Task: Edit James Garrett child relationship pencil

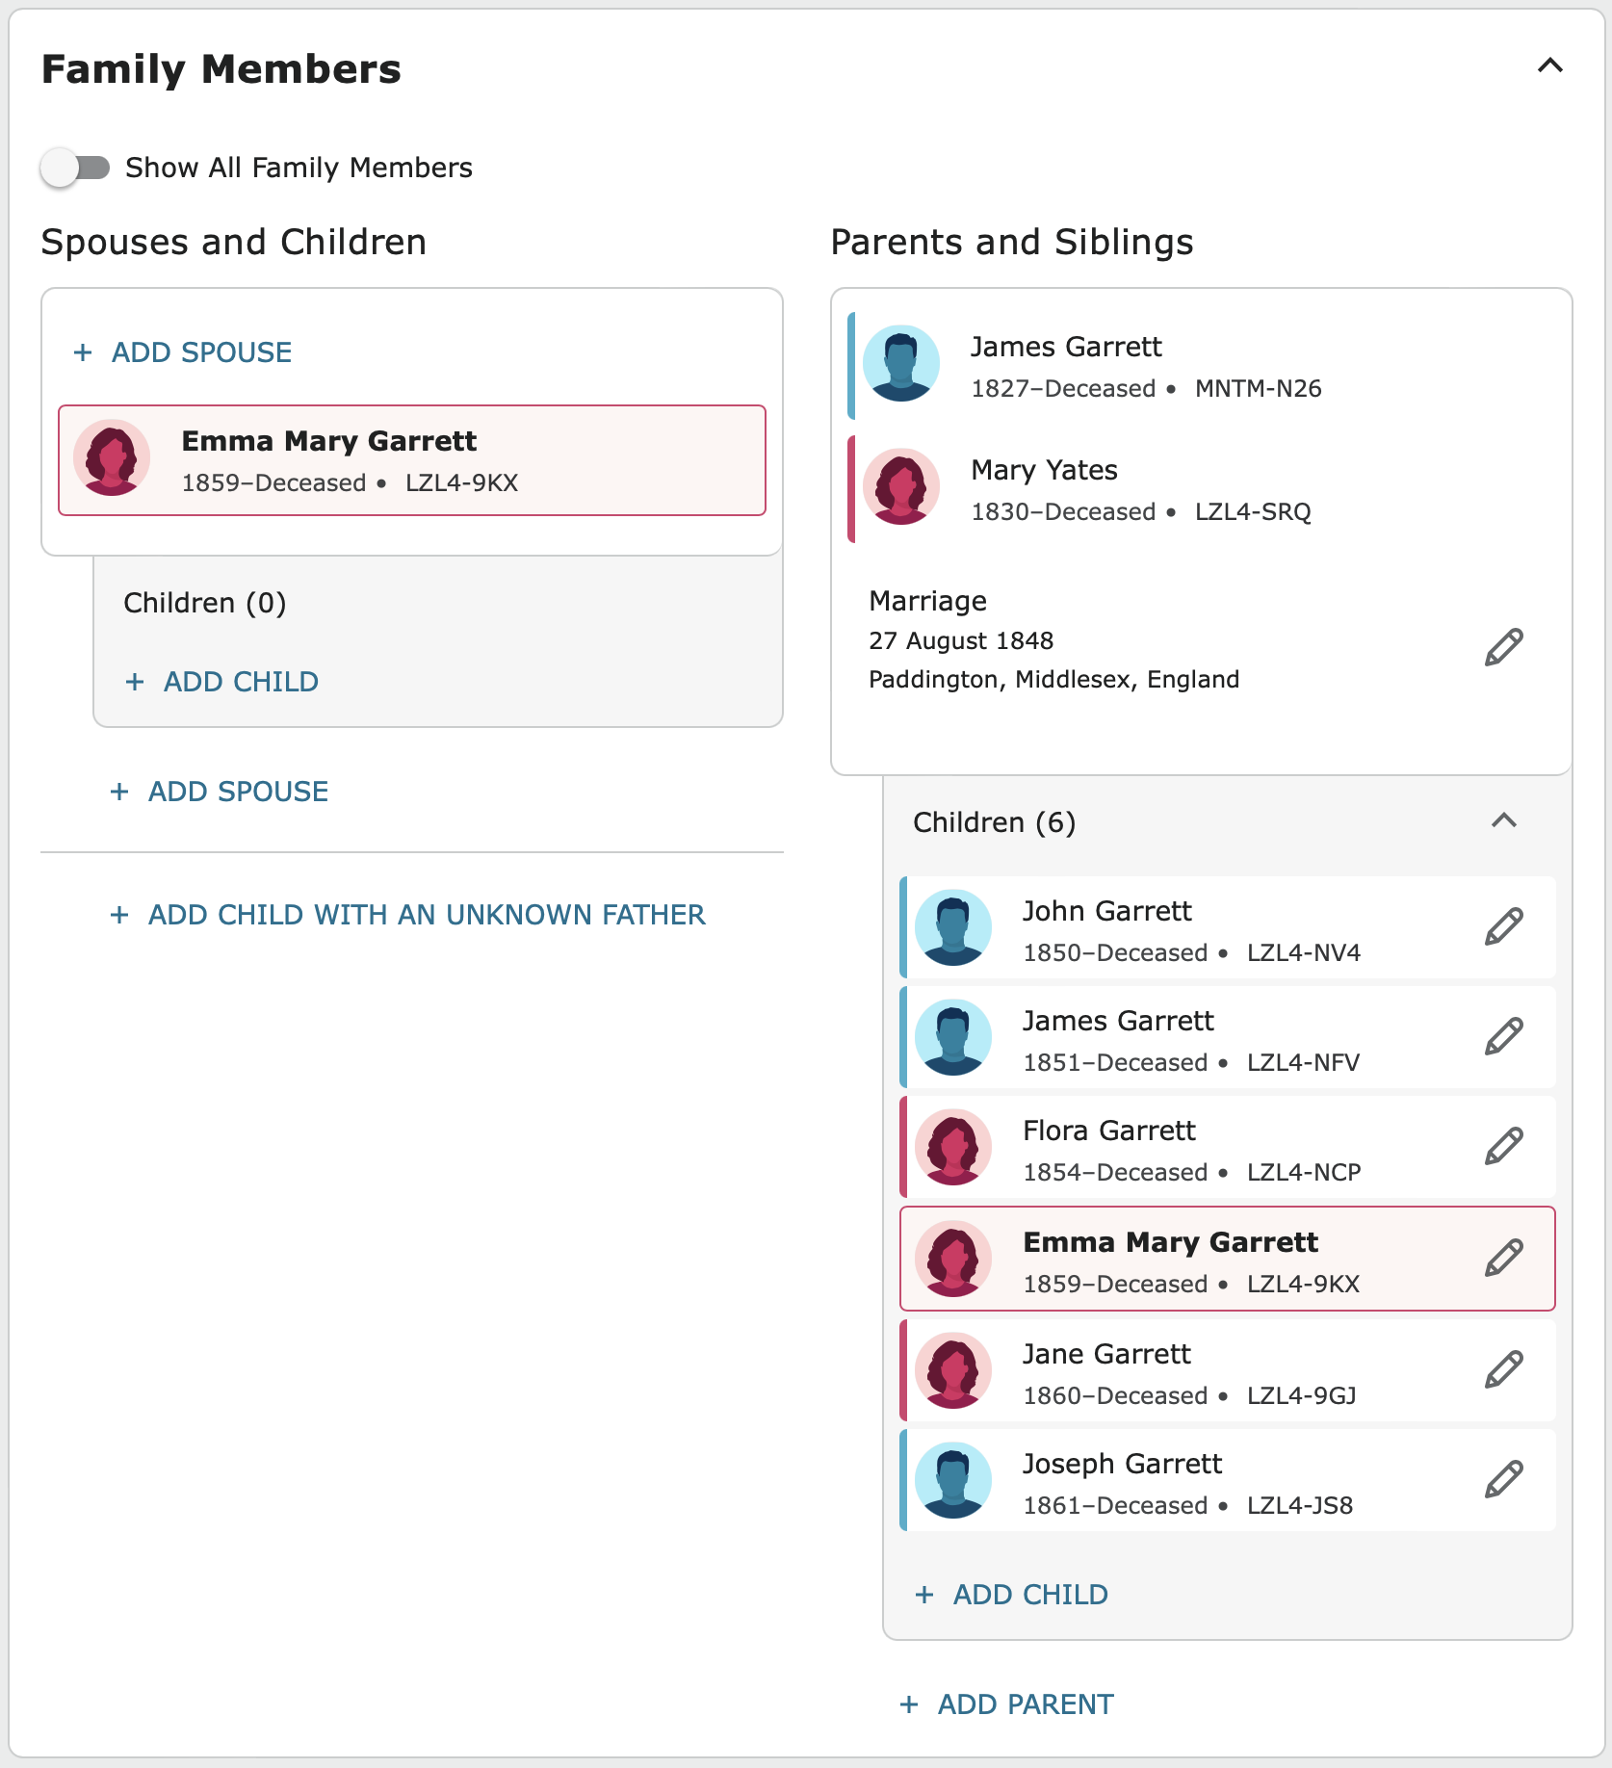Action: tap(1503, 1036)
